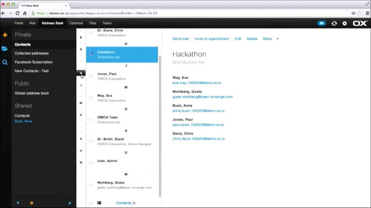Jump to letter D in alphabet index
Viewport: 371px width, 208px height.
tap(81, 49)
